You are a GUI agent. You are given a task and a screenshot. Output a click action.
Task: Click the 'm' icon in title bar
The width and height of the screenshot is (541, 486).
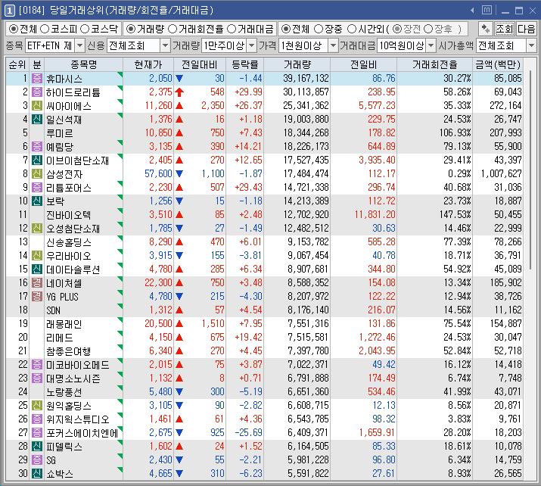pyautogui.click(x=487, y=10)
